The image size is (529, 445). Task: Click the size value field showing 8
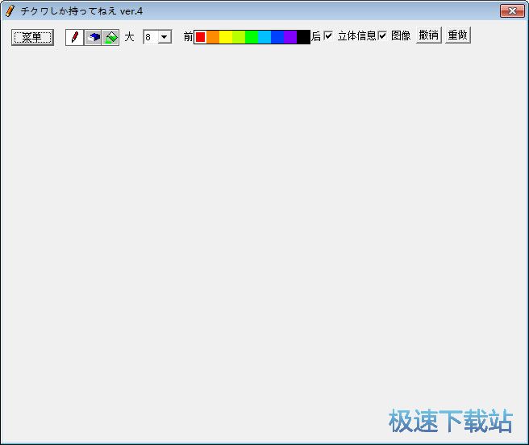[150, 37]
